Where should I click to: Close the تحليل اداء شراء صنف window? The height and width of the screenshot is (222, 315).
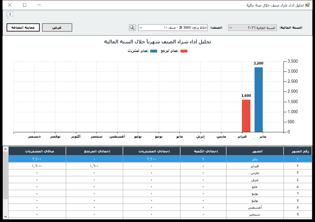pos(10,5)
